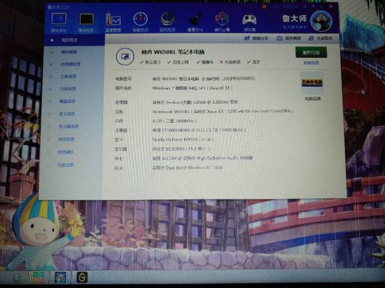This screenshot has height=288, width=385.
Task: Click 保存截屏 to save a screenshot
Action: pos(289,38)
